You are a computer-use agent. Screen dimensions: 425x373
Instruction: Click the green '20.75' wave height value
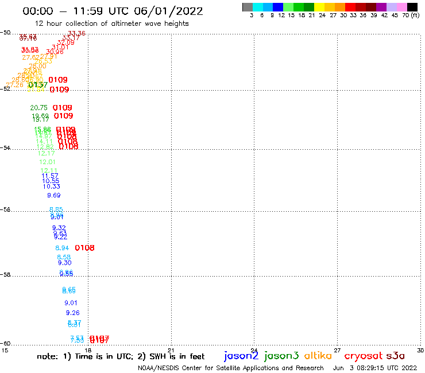38,107
